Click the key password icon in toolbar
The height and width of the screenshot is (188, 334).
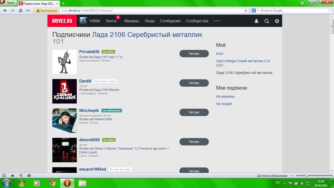28,10
